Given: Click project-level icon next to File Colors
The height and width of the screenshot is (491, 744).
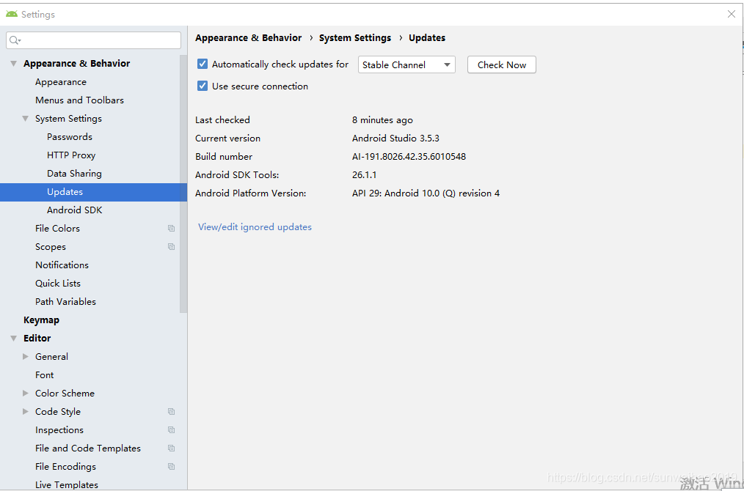Looking at the screenshot, I should tap(171, 229).
